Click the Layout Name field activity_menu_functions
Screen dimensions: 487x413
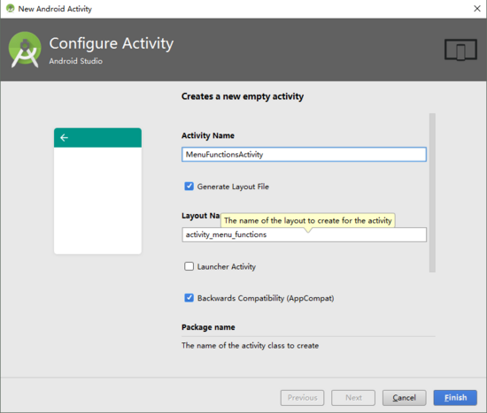click(304, 234)
